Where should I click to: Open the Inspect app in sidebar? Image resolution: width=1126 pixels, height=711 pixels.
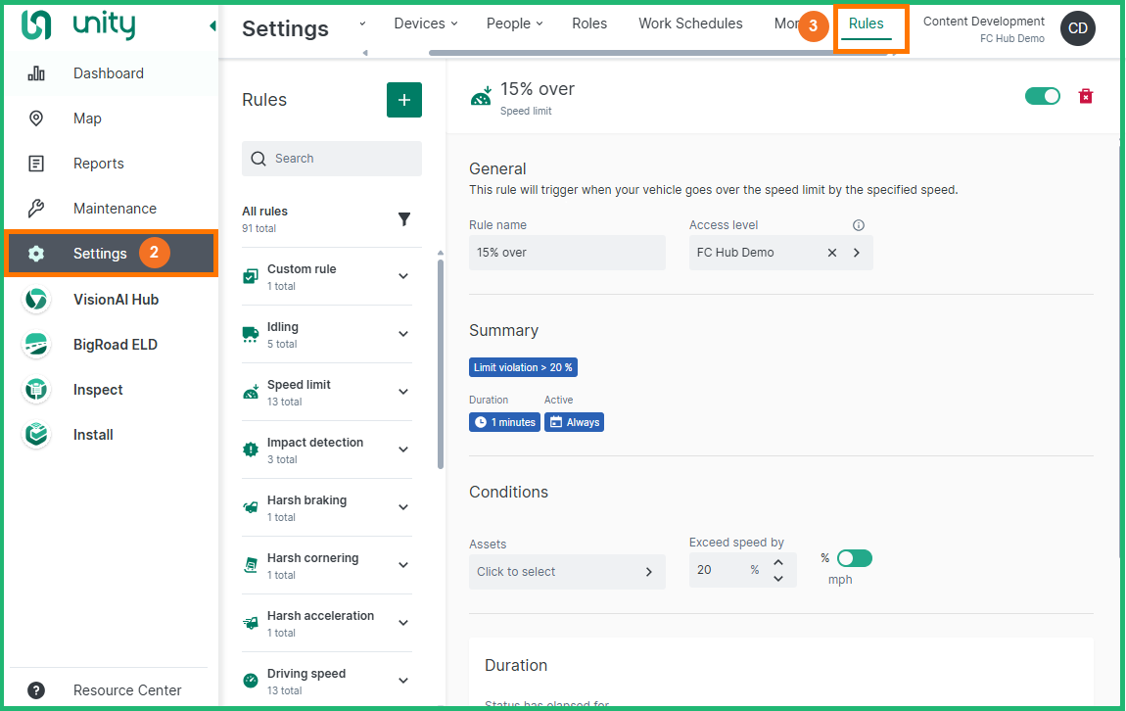[x=97, y=390]
